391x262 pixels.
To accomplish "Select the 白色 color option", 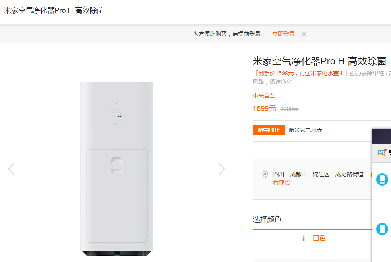I will click(319, 238).
